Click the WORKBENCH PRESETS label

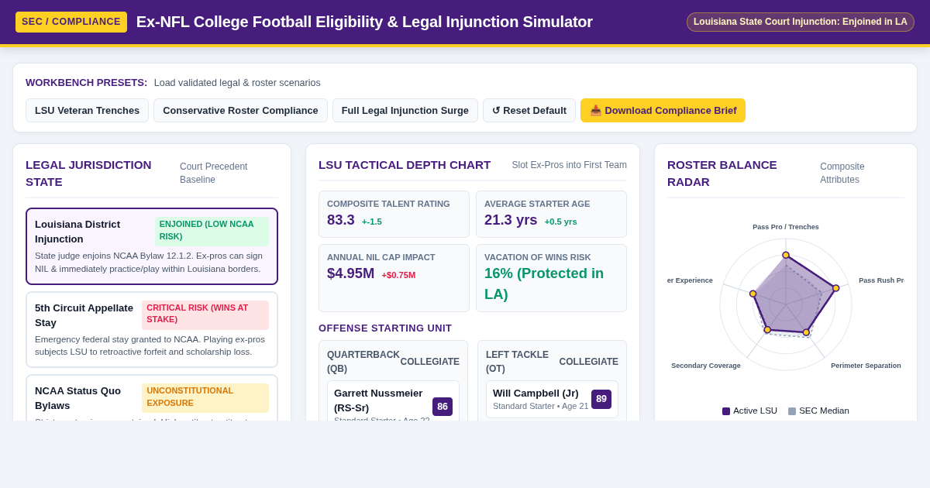point(87,82)
